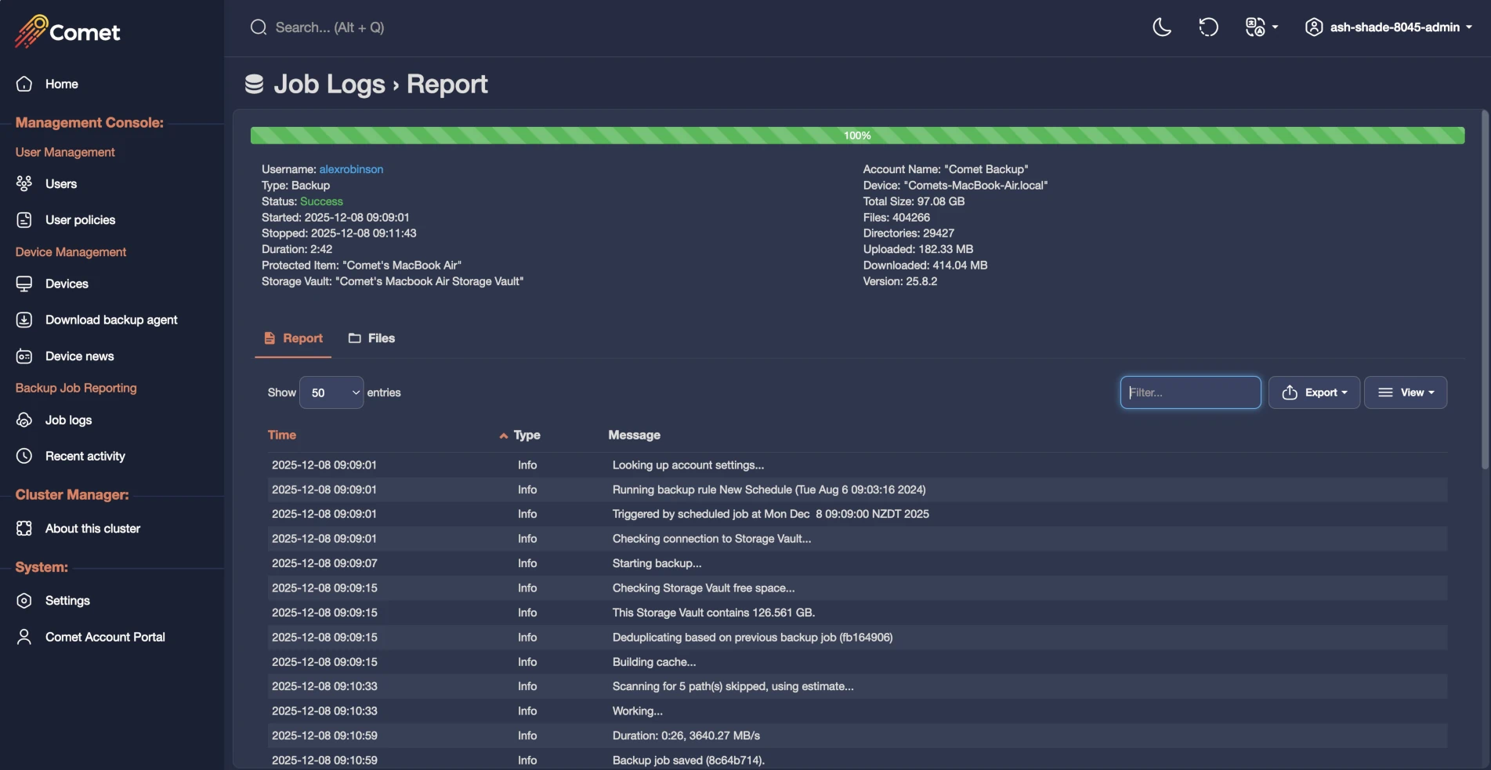Screen dimensions: 1491x770
Task: Select 'Scanning for 5 path(s) skipped' message
Action: tap(733, 686)
